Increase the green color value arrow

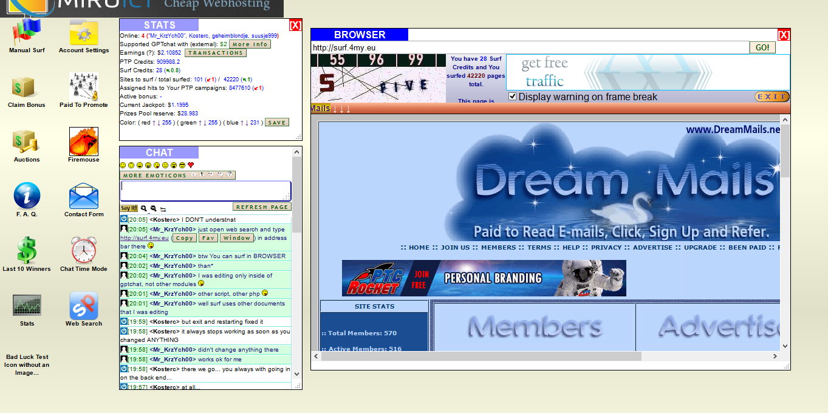pyautogui.click(x=202, y=122)
